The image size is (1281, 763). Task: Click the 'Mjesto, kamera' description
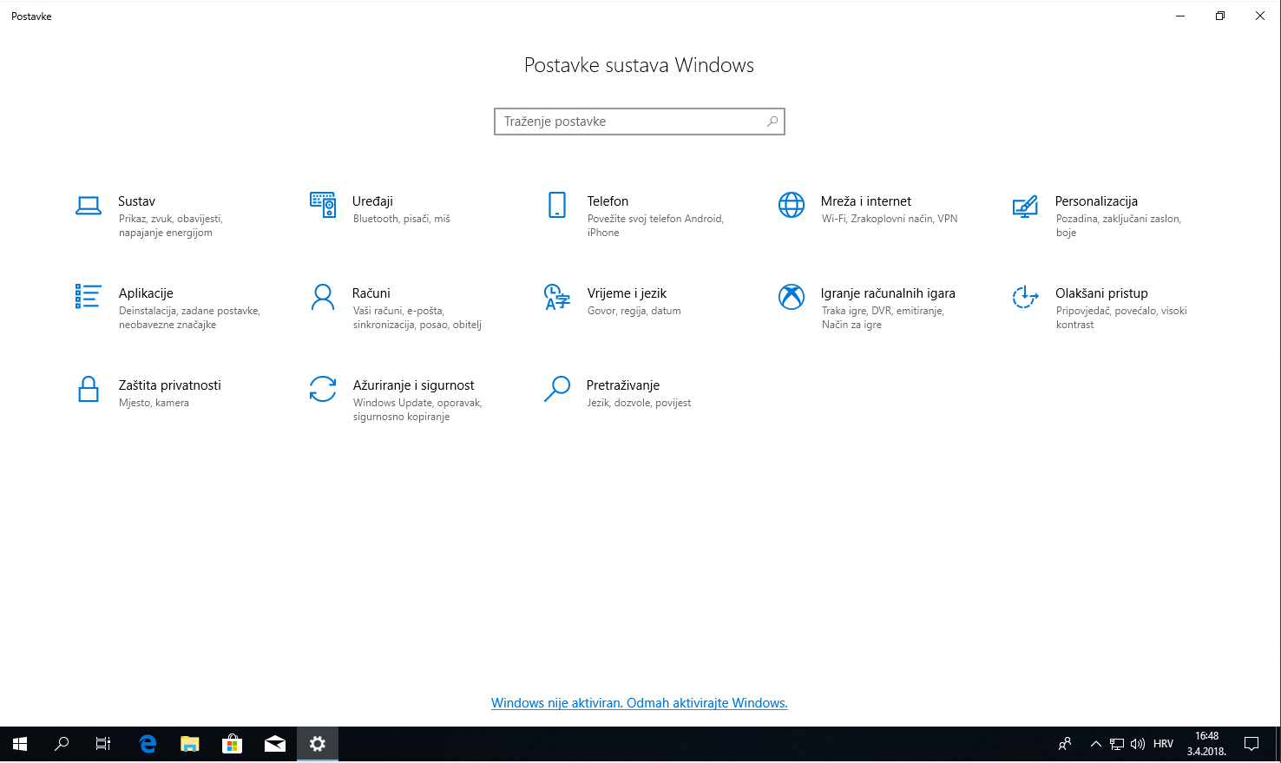click(154, 403)
